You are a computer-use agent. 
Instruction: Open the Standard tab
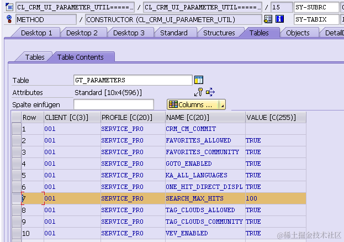[174, 33]
